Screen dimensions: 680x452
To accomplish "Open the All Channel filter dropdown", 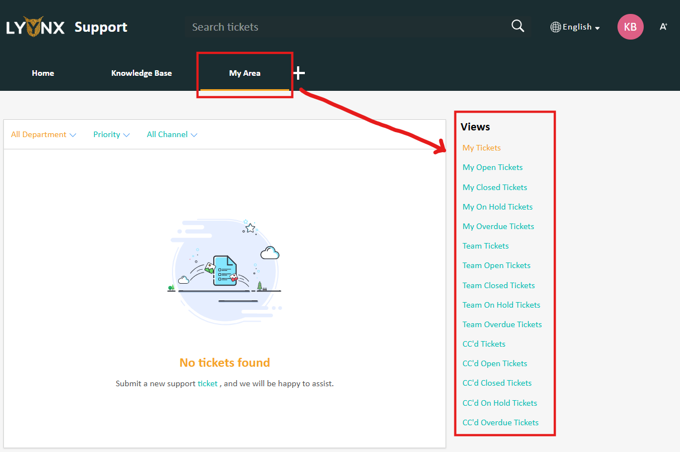I will (172, 134).
